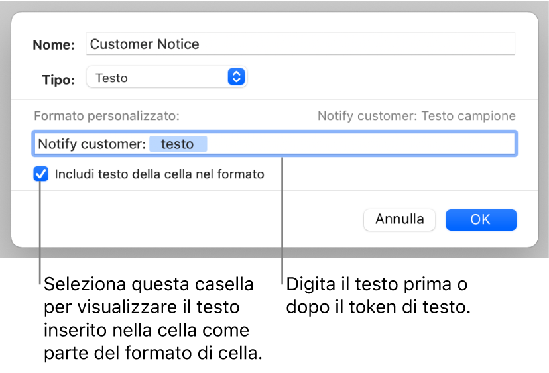The height and width of the screenshot is (373, 549).
Task: Toggle checkbox via 'Includi testo della cella' label
Action: [x=159, y=174]
